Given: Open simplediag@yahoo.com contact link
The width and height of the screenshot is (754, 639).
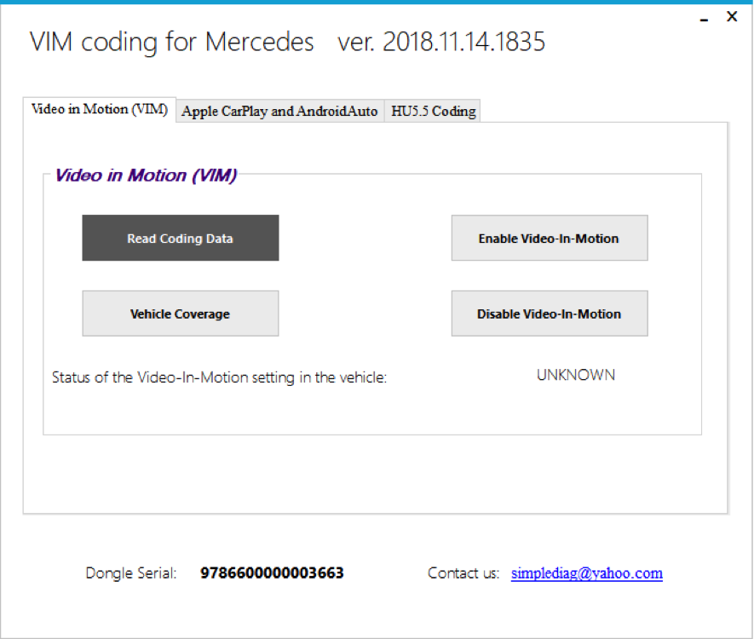Looking at the screenshot, I should (x=587, y=573).
